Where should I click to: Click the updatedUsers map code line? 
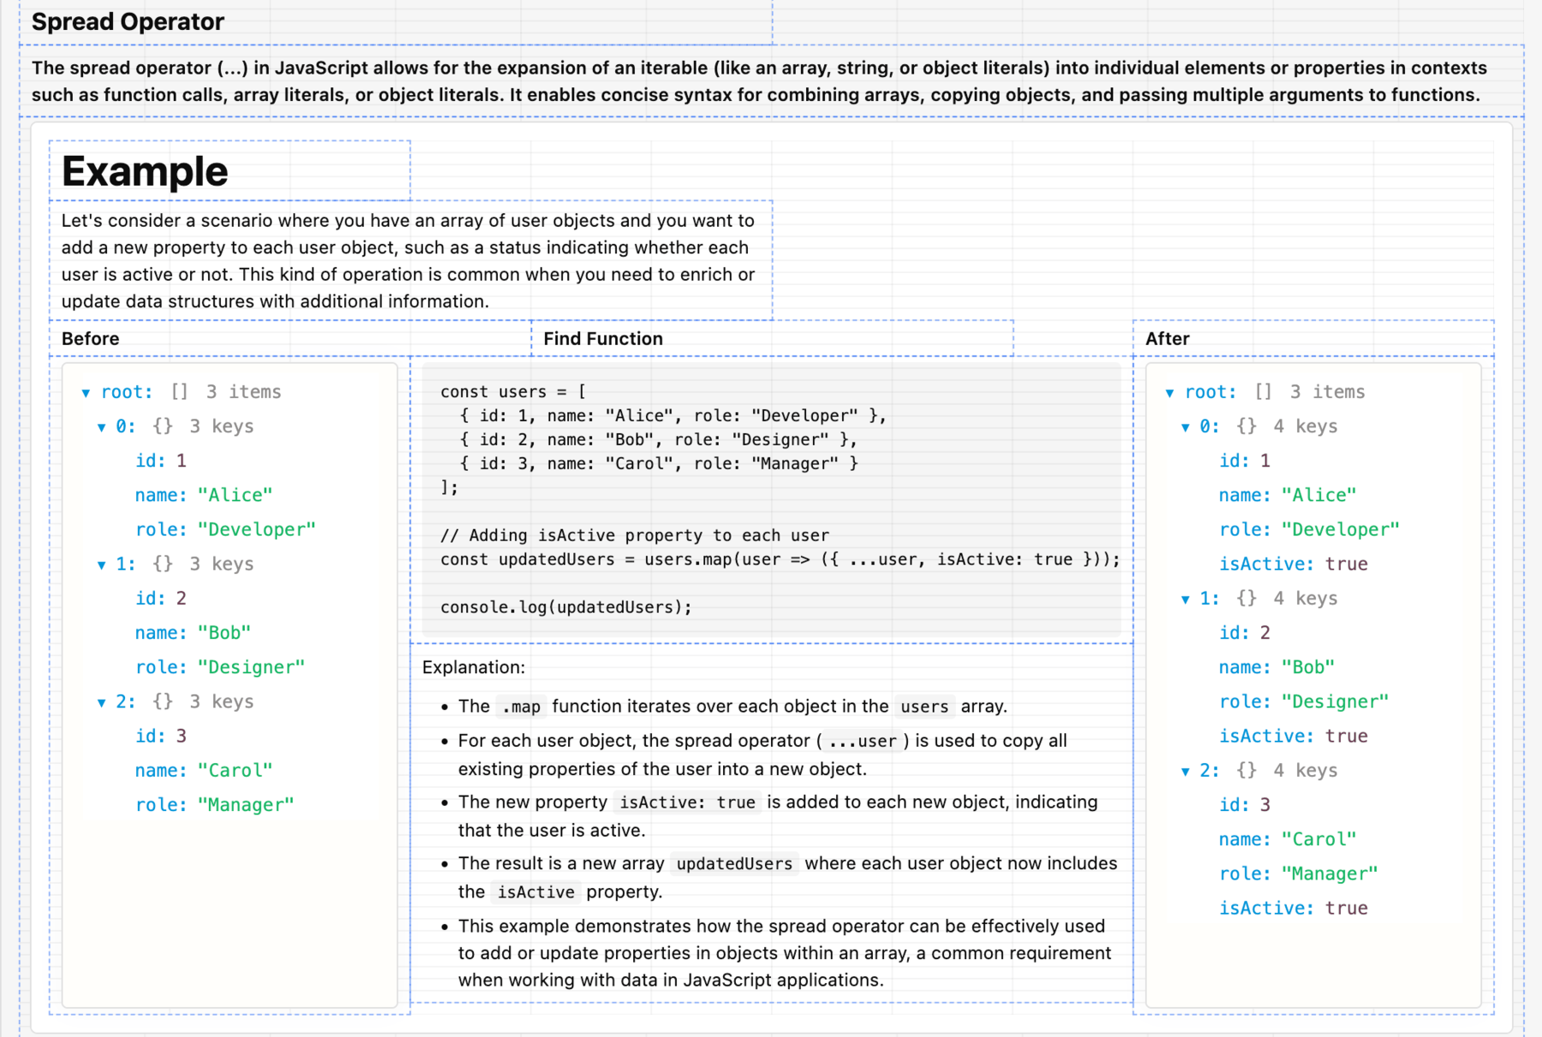click(780, 559)
